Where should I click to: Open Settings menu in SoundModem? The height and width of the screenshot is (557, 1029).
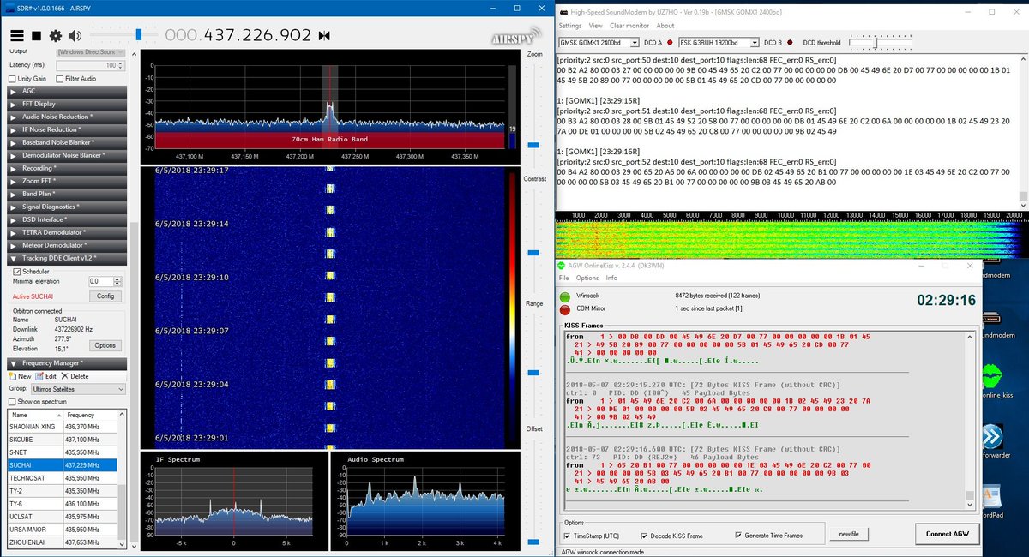pyautogui.click(x=570, y=26)
